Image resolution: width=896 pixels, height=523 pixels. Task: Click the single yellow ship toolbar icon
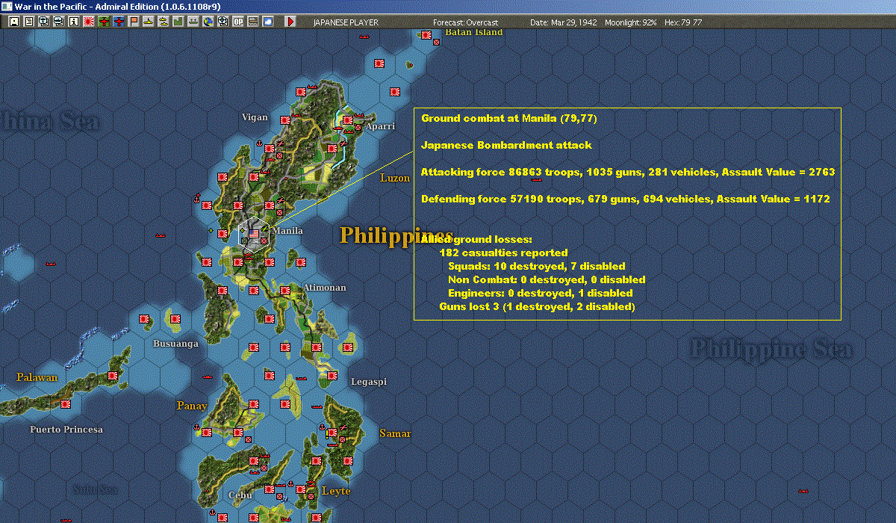[149, 22]
